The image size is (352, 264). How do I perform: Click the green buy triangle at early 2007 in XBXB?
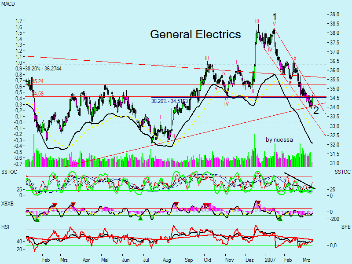(x=280, y=219)
